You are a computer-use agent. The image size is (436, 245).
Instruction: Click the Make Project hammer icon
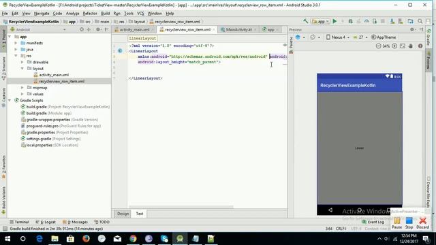[306, 21]
